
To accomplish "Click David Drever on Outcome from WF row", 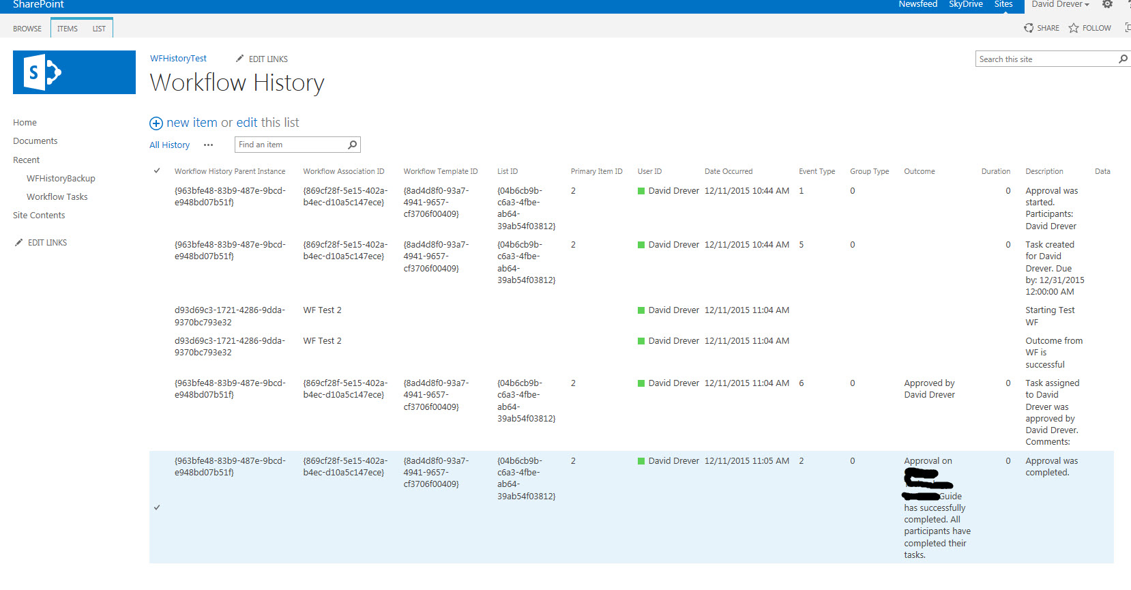I will [x=674, y=341].
